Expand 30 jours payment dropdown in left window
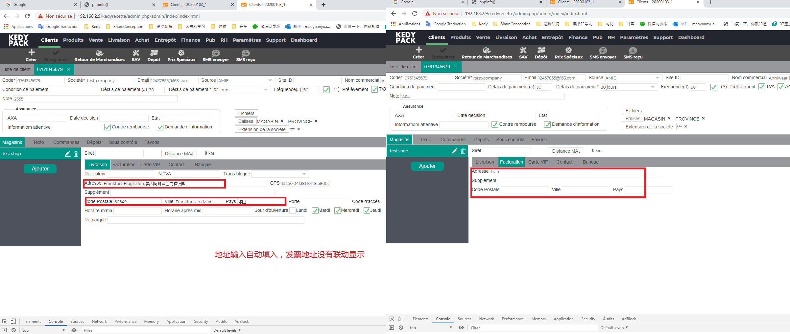Screen dimensions: 790x334 pos(266,90)
